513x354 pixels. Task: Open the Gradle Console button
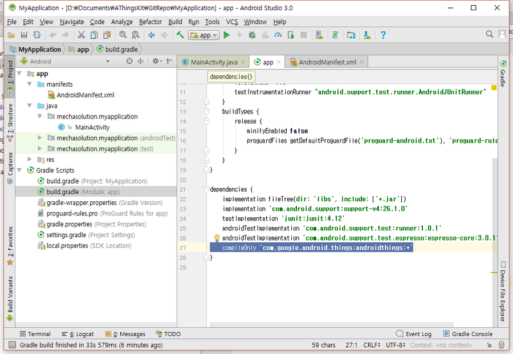click(468, 333)
